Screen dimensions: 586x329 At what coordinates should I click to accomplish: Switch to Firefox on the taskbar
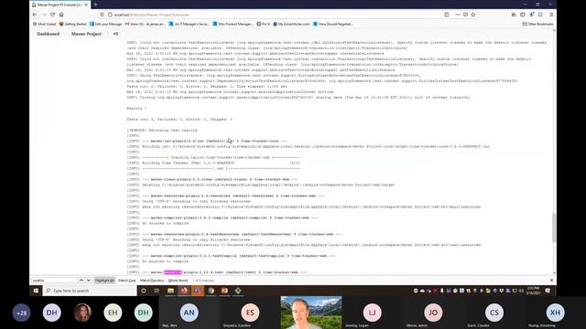(x=184, y=291)
